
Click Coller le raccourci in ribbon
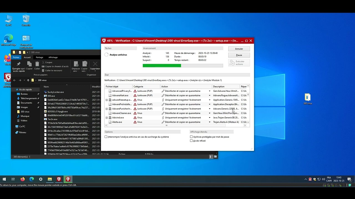[x=52, y=70]
